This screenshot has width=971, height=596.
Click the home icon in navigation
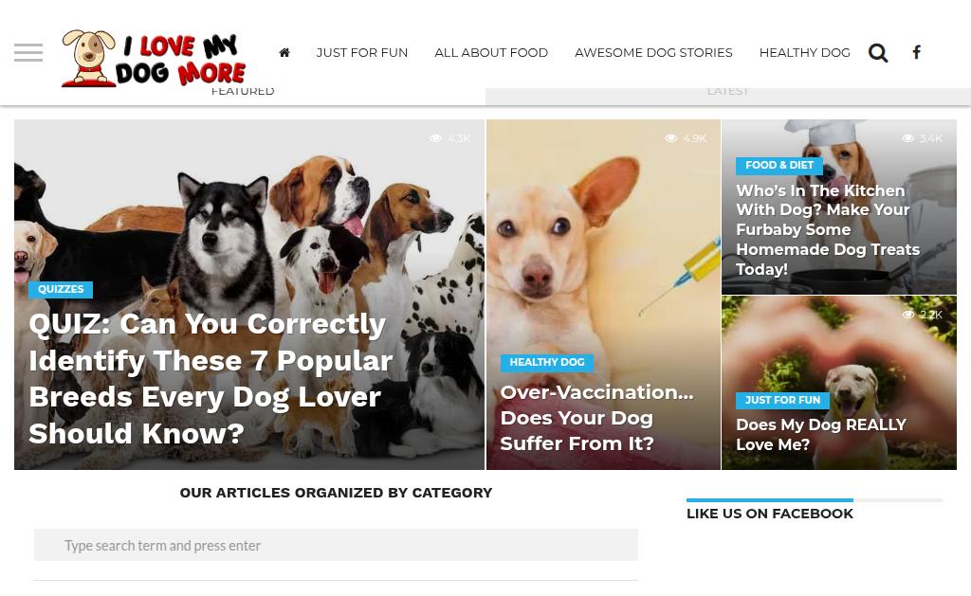coord(284,53)
